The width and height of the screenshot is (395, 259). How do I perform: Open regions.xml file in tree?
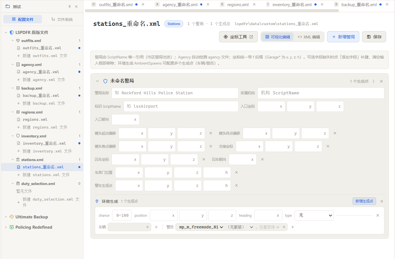click(x=42, y=119)
